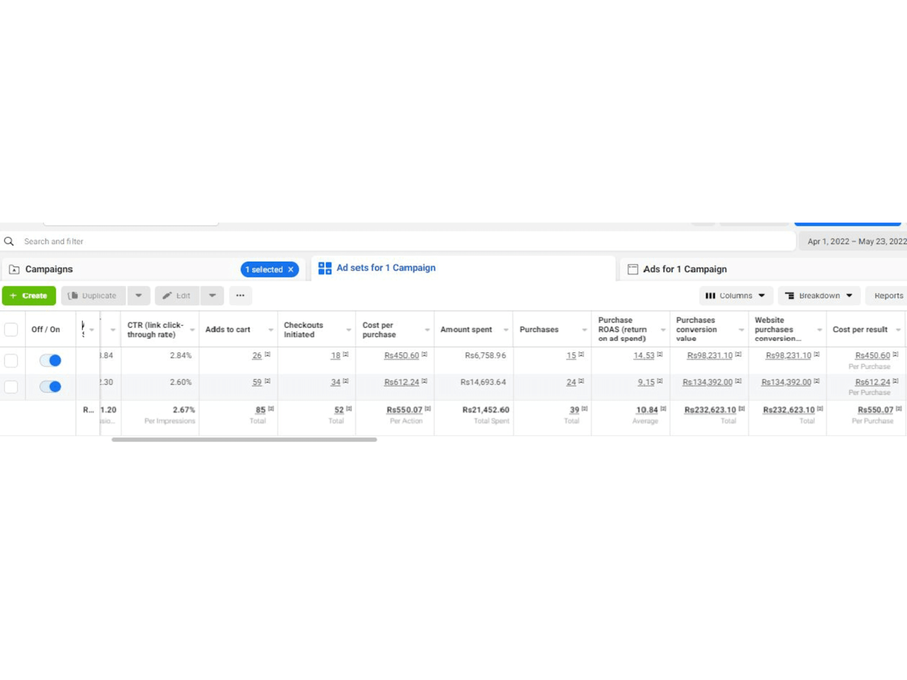Click the Duplicate button

[x=93, y=296]
